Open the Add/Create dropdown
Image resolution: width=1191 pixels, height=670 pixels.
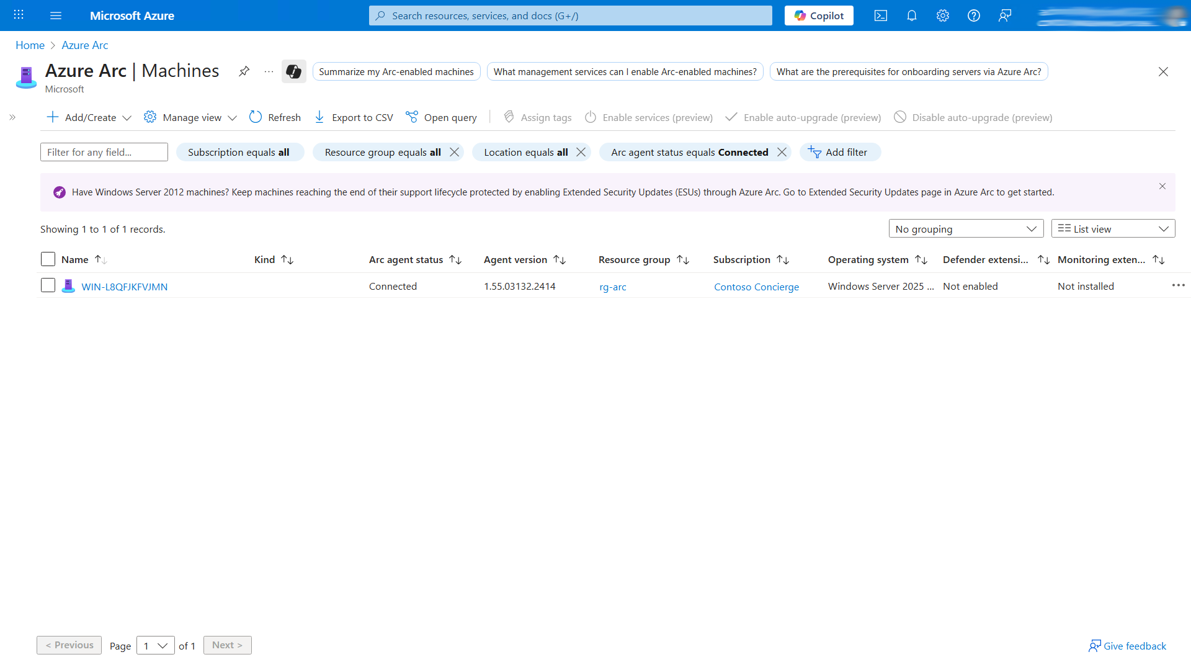pos(88,117)
